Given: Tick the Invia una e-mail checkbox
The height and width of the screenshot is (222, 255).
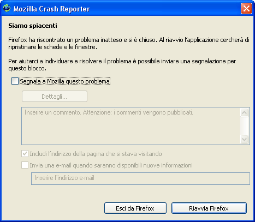Looking at the screenshot, I should [25, 165].
